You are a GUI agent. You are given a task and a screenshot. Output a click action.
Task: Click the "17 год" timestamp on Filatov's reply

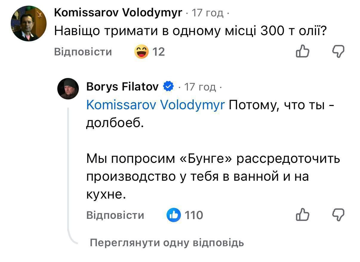pos(200,87)
